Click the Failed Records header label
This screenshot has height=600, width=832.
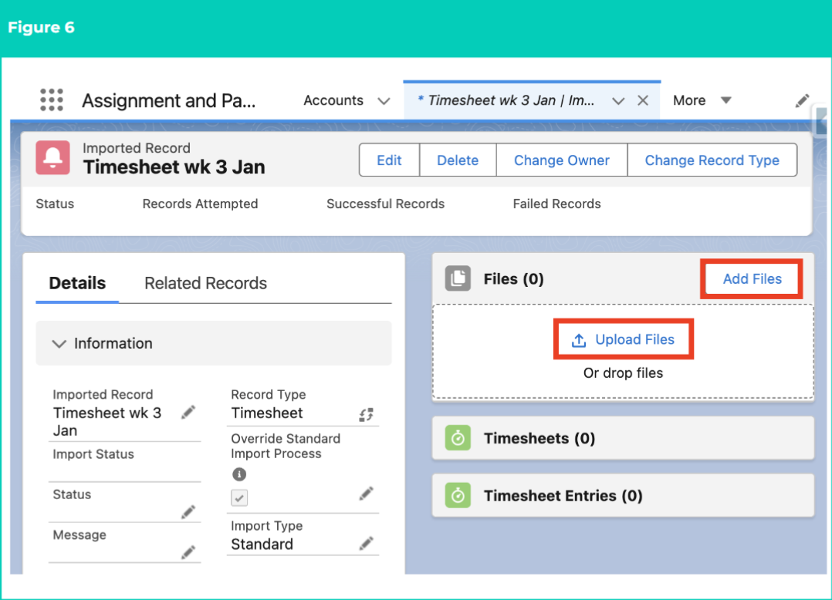556,204
